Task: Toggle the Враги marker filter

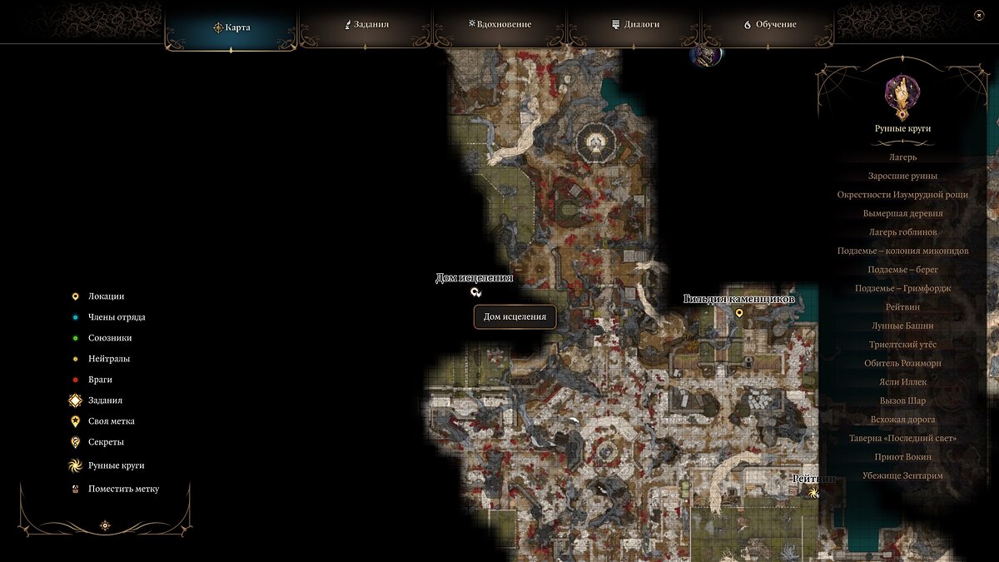Action: [x=92, y=380]
